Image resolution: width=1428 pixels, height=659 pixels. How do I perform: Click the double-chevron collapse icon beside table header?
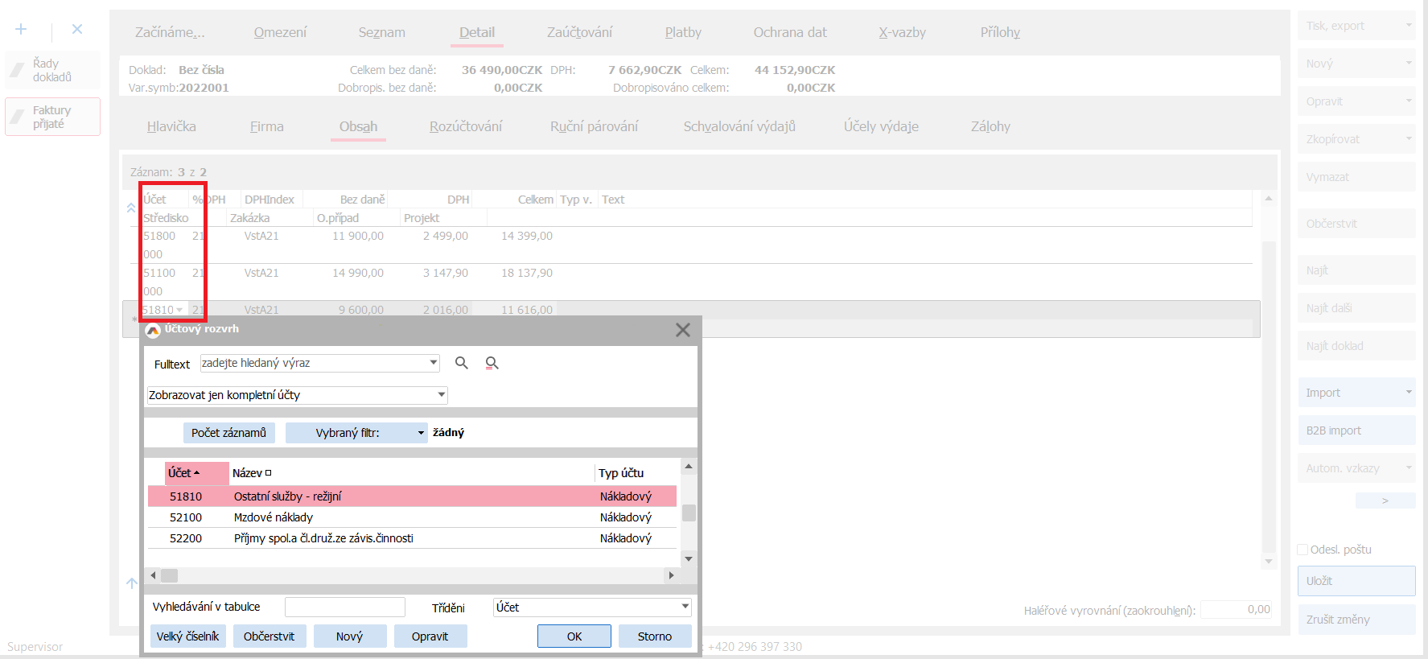tap(131, 208)
